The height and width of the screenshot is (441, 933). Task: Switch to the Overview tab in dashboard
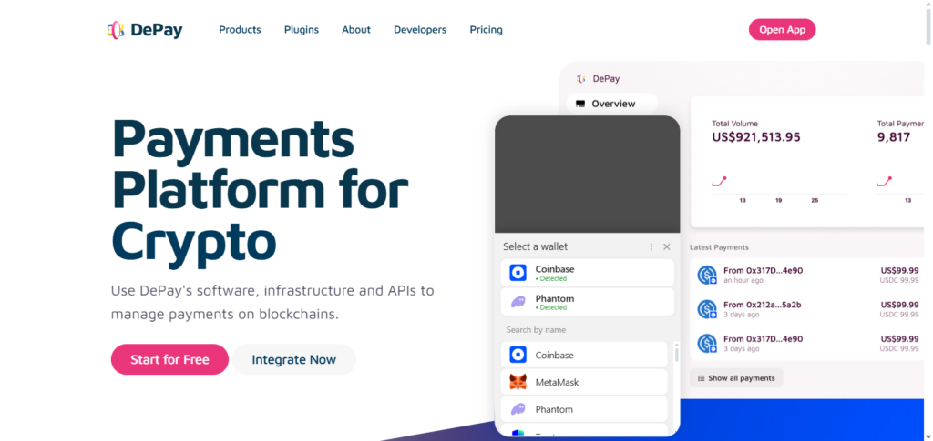611,104
